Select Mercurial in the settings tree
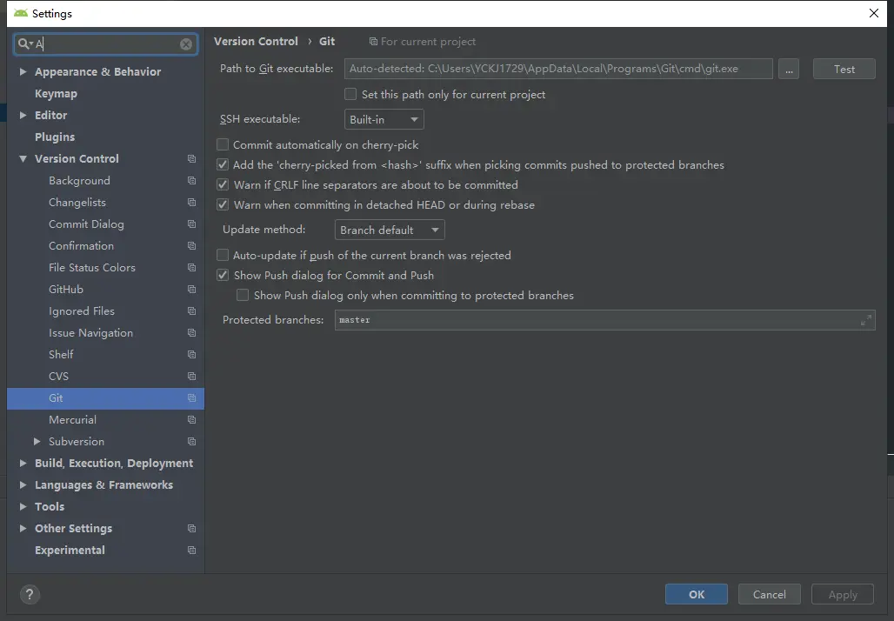 72,420
